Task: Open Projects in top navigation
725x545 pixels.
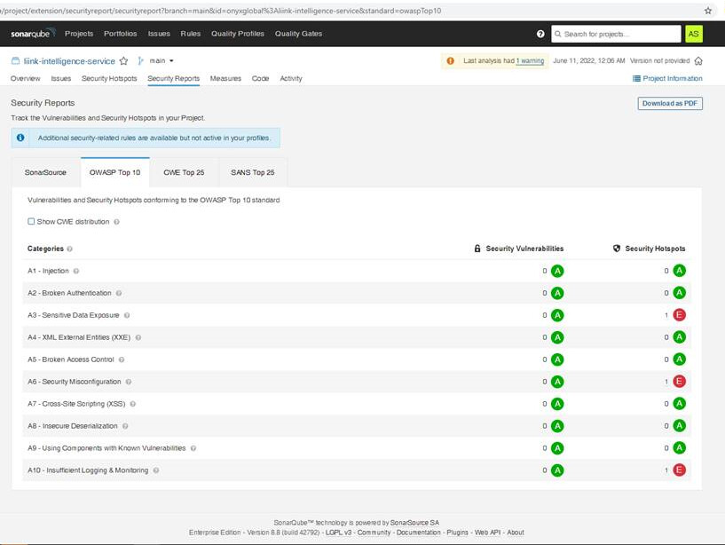Action: coord(79,34)
